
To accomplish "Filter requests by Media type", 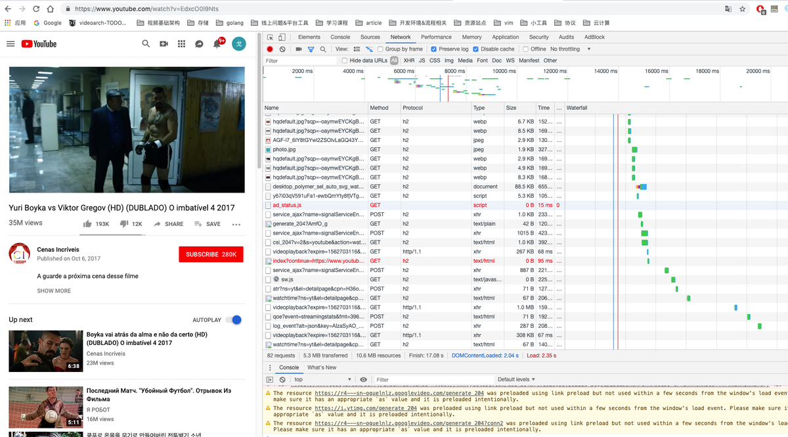I will coord(466,60).
